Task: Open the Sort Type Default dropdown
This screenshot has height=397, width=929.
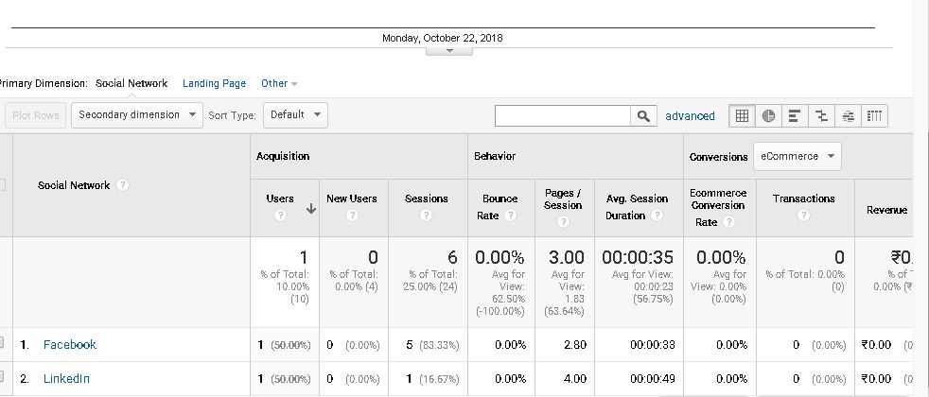Action: pyautogui.click(x=295, y=115)
